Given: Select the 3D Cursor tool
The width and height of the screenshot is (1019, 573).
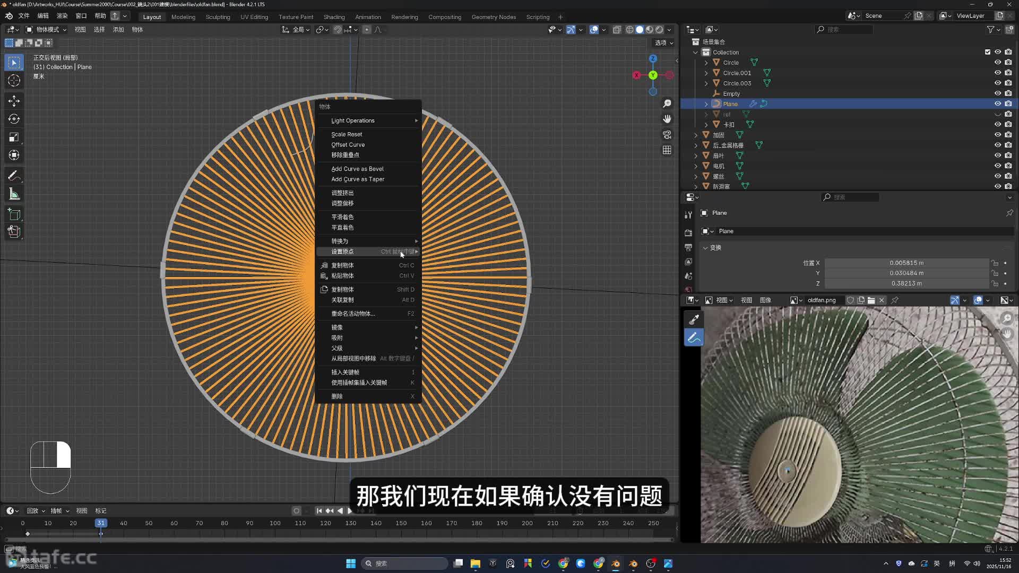Looking at the screenshot, I should pyautogui.click(x=14, y=81).
